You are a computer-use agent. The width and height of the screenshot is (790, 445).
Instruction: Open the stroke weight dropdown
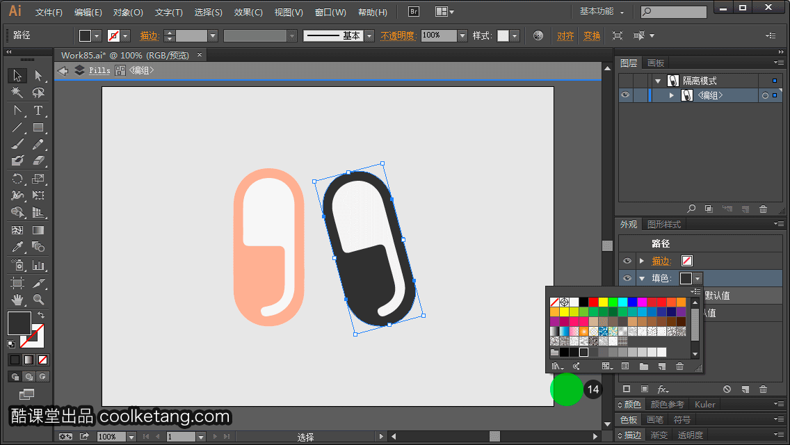213,35
